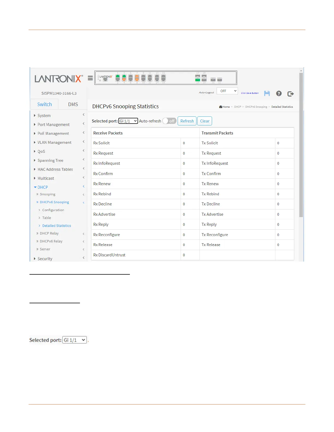Click the Tx Reconfigure row label
The image size is (334, 432).
[215, 235]
